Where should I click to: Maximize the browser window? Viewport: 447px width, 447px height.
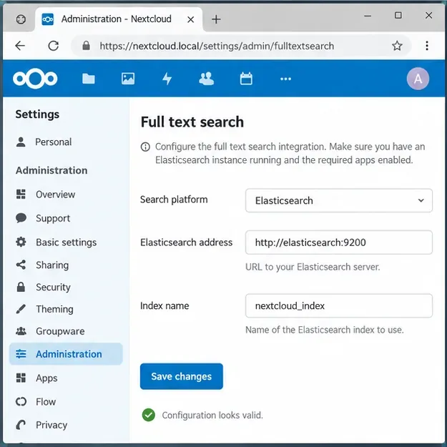click(398, 16)
